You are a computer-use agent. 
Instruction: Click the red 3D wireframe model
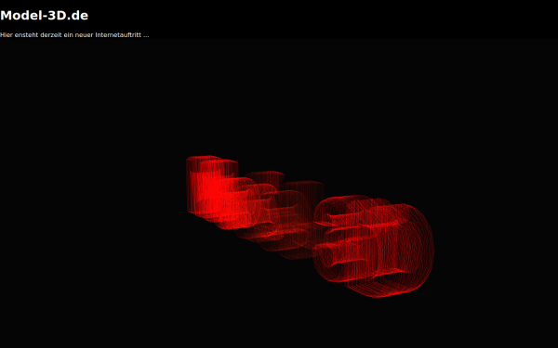coord(310,226)
